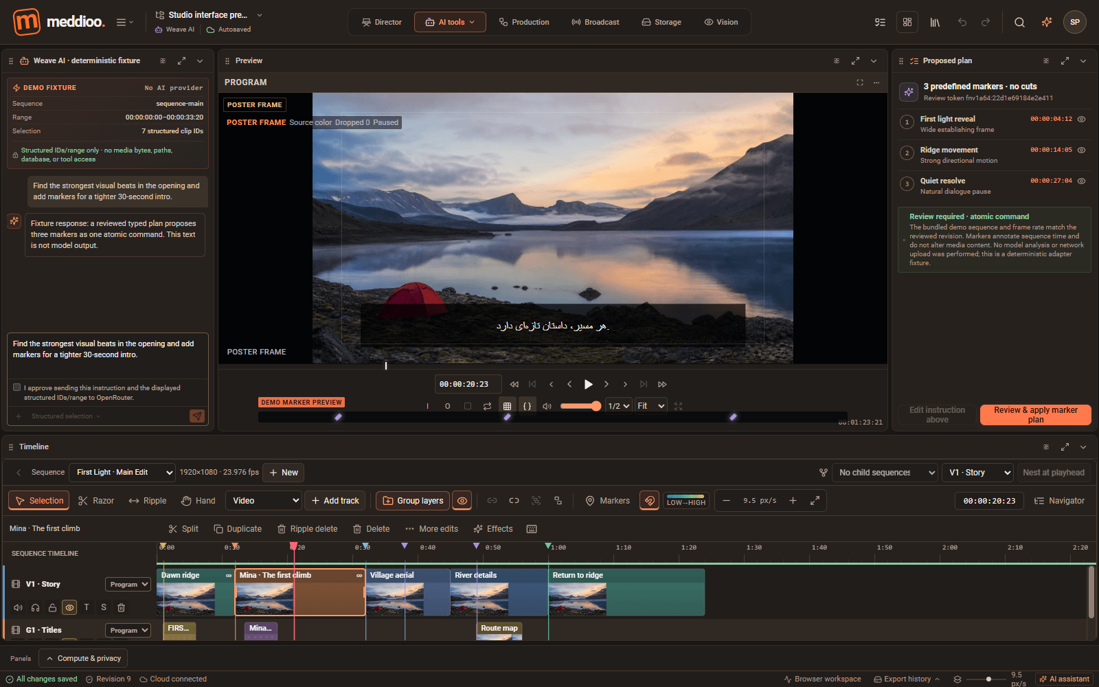Switch to the Director tab
The height and width of the screenshot is (687, 1099).
(x=381, y=22)
